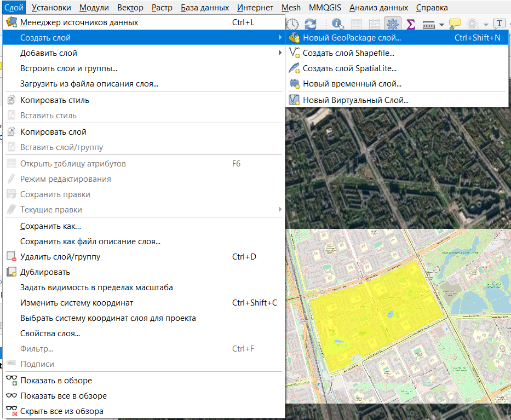Expand the Measure tool dropdown arrow
511x420 pixels.
click(x=441, y=25)
